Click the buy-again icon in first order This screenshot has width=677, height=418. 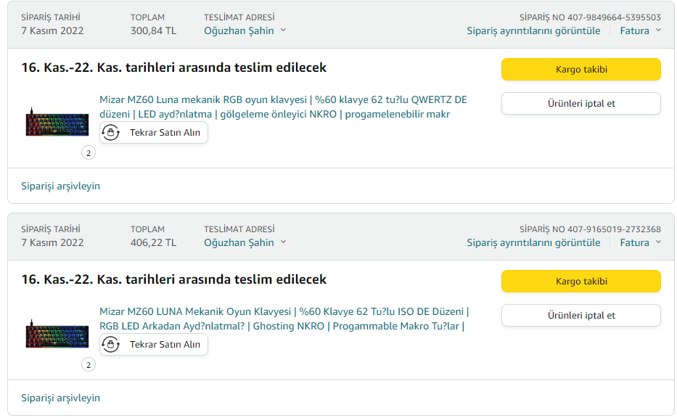coord(111,133)
